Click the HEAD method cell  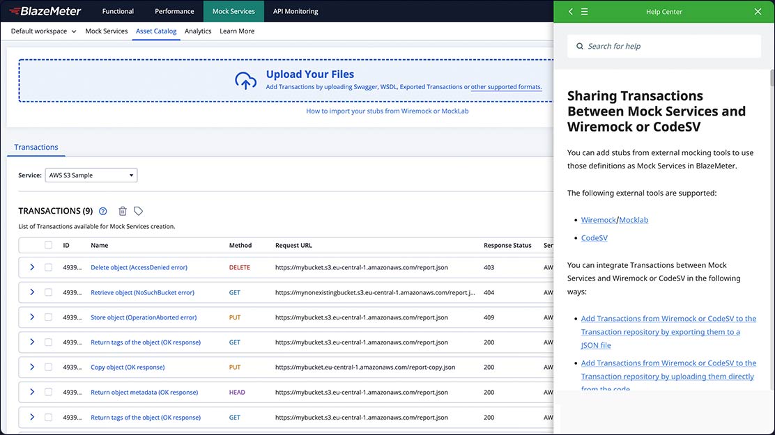tap(237, 392)
